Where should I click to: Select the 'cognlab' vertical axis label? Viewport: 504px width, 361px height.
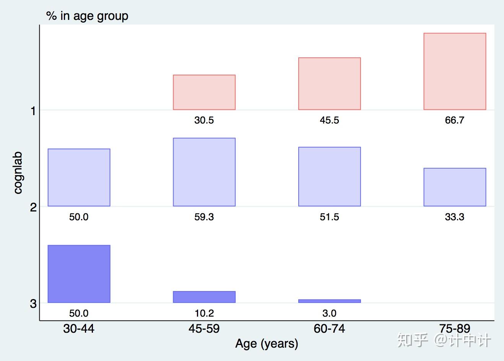coord(18,173)
